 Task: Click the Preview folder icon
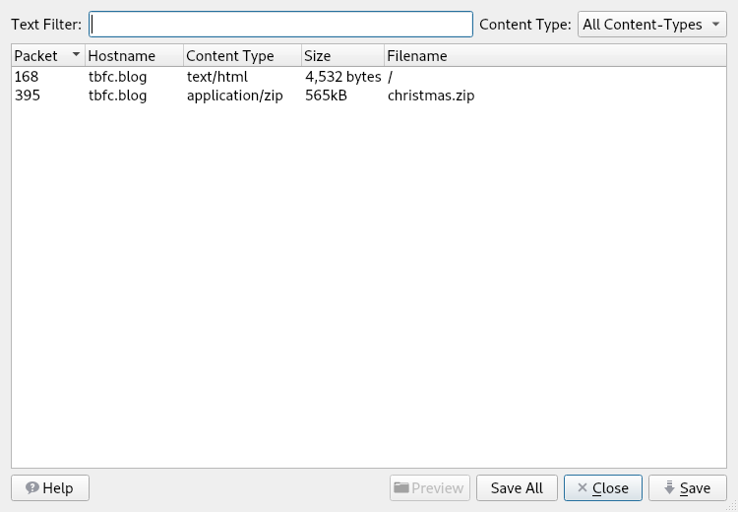pyautogui.click(x=400, y=487)
